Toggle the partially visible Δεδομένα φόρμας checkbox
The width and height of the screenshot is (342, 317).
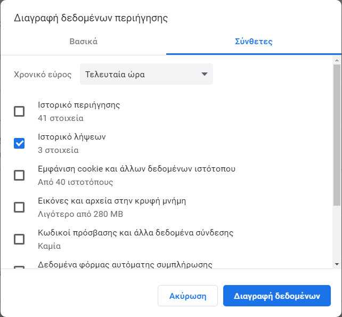tap(19, 267)
